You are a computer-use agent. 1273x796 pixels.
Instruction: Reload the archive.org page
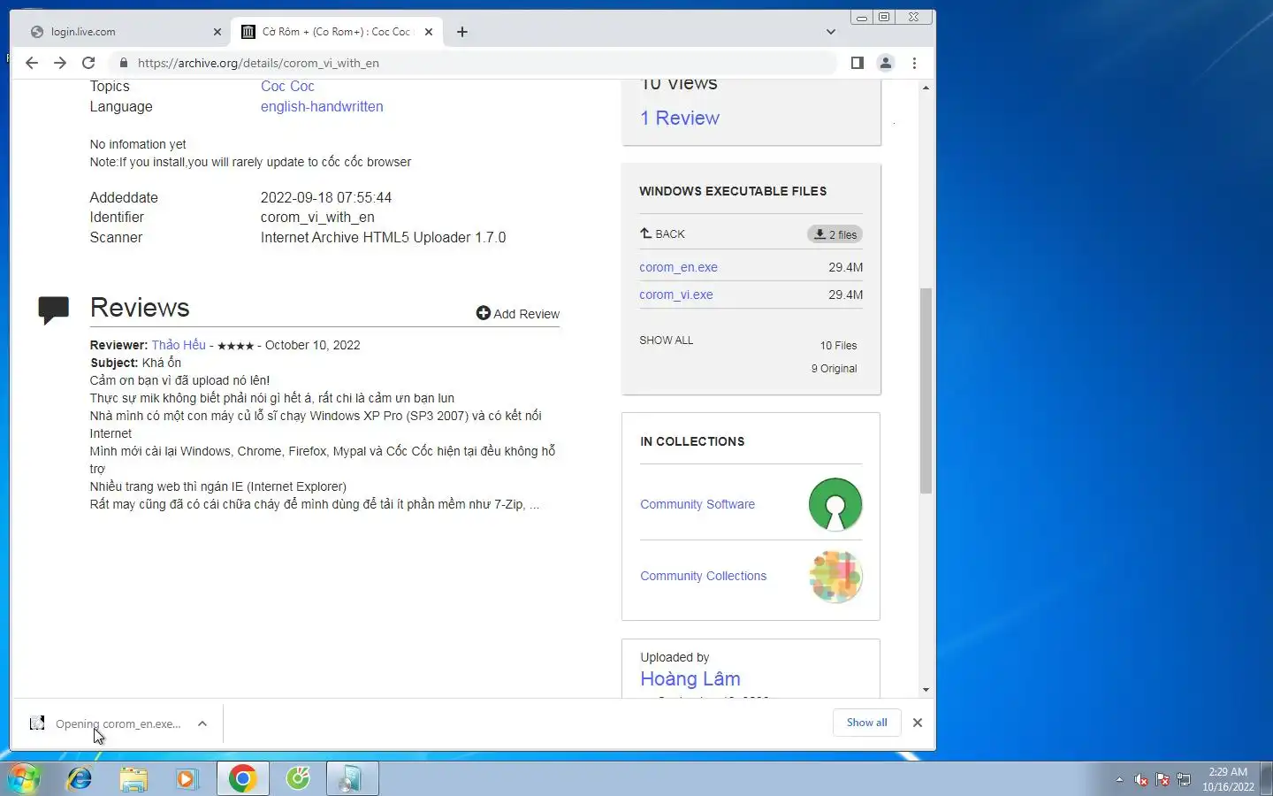[88, 63]
